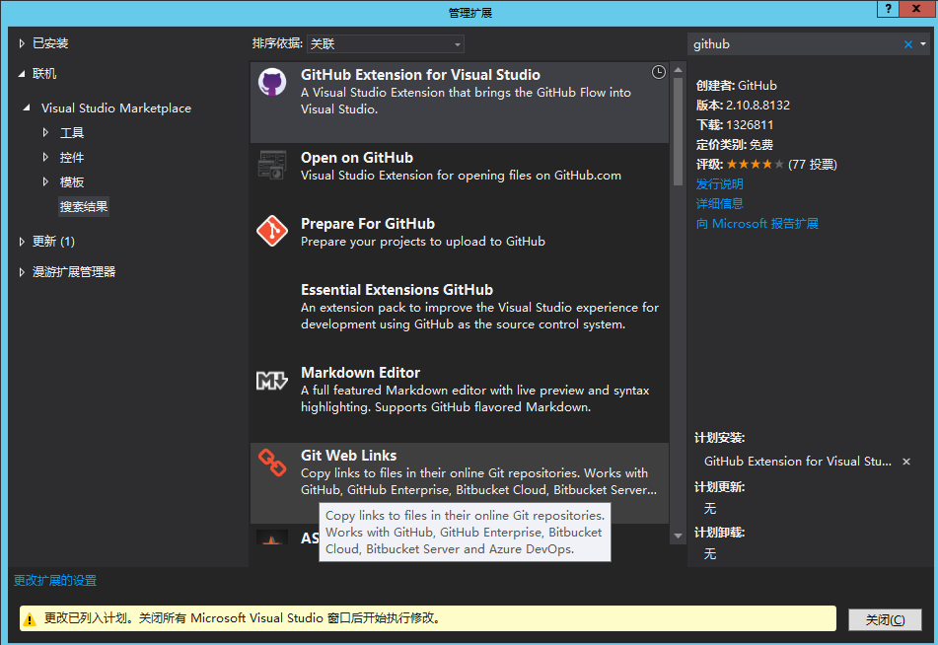Select GitHub Extension for Visual Studio title

[420, 75]
